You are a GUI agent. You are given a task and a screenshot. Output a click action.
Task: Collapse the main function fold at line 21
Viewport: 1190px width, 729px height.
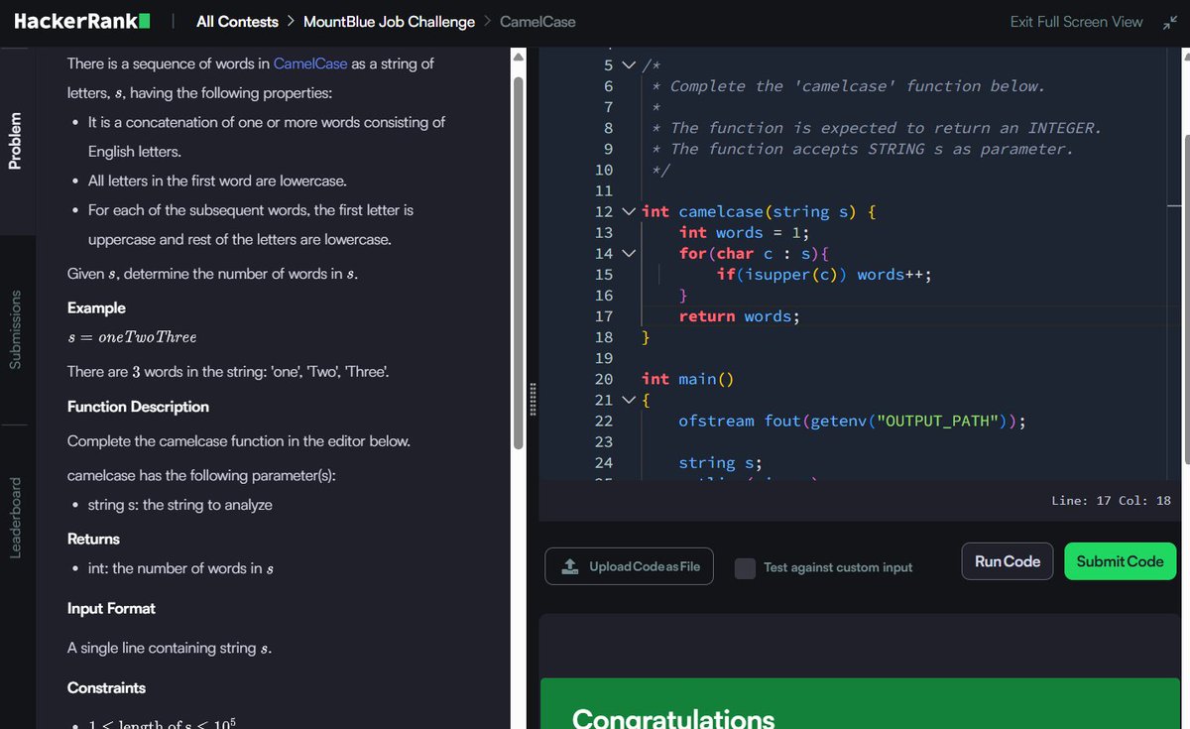pos(628,400)
